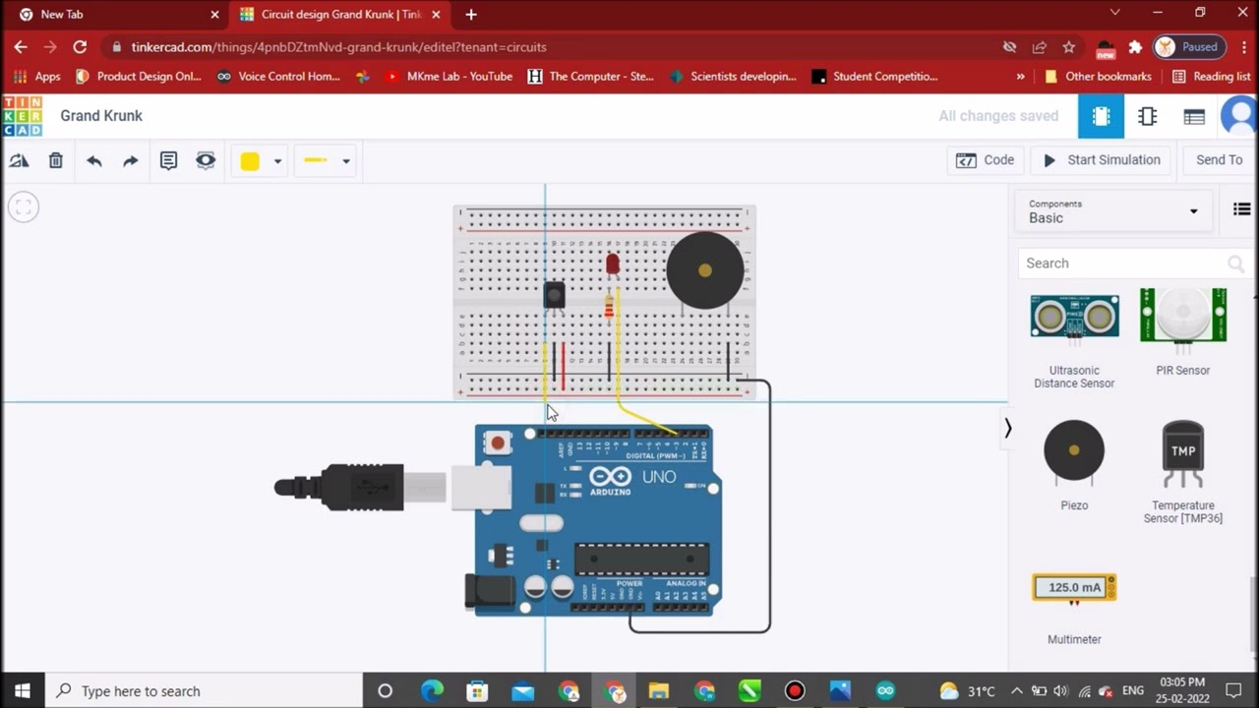This screenshot has width=1259, height=708.
Task: Switch to component list view
Action: 1194,116
